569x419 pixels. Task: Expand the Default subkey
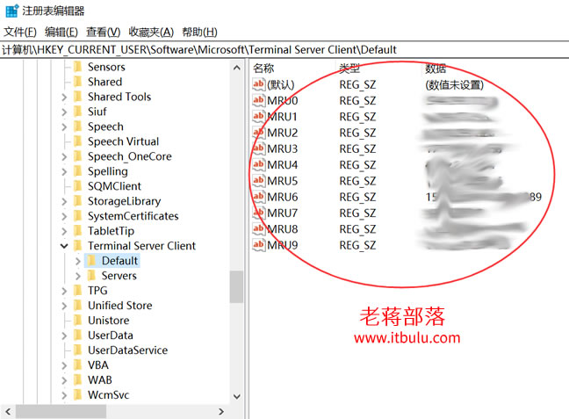[77, 261]
